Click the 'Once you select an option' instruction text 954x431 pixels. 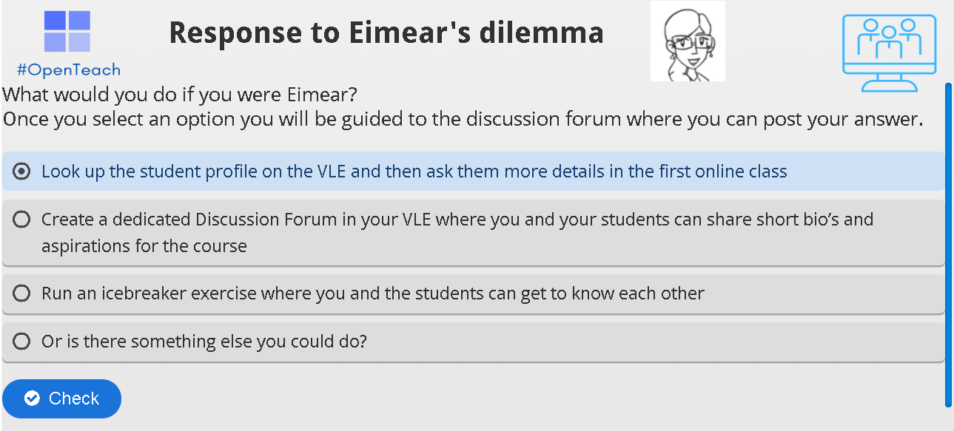coord(463,119)
